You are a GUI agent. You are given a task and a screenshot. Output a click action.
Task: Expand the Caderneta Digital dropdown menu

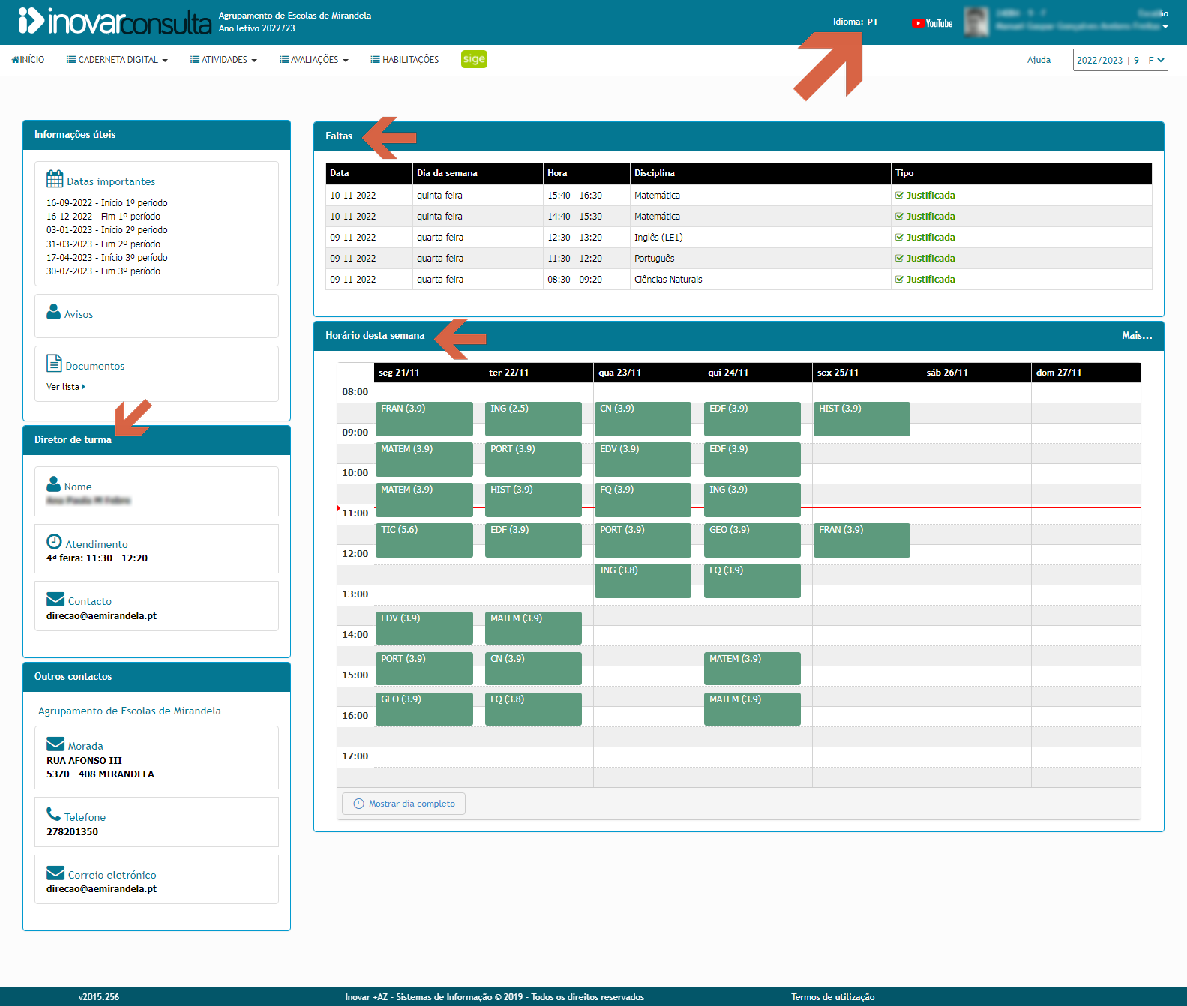117,60
